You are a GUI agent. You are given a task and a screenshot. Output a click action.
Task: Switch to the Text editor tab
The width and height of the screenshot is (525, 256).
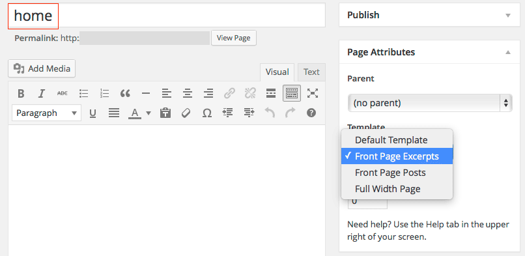click(x=311, y=72)
